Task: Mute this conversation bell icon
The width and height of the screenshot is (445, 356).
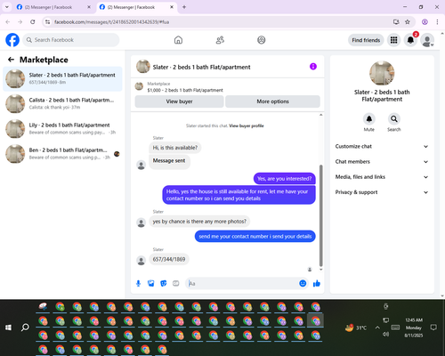Action: tap(369, 119)
